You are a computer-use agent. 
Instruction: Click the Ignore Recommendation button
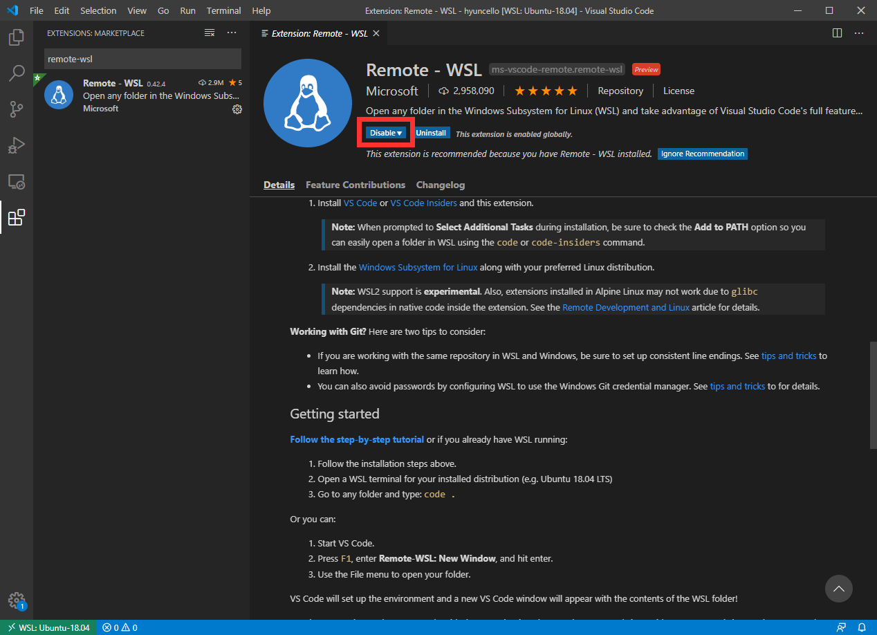coord(703,154)
